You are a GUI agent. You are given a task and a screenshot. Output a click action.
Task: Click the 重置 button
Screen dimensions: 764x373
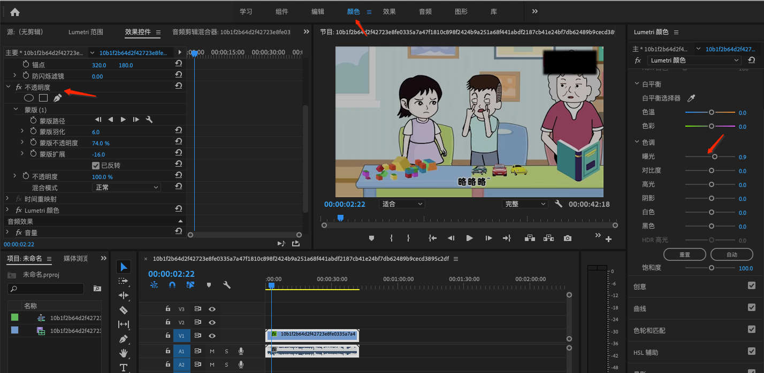685,254
